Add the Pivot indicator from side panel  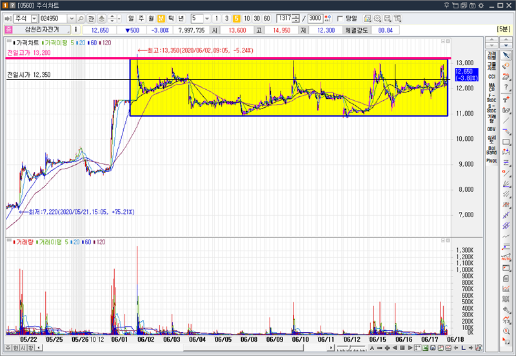pos(491,161)
